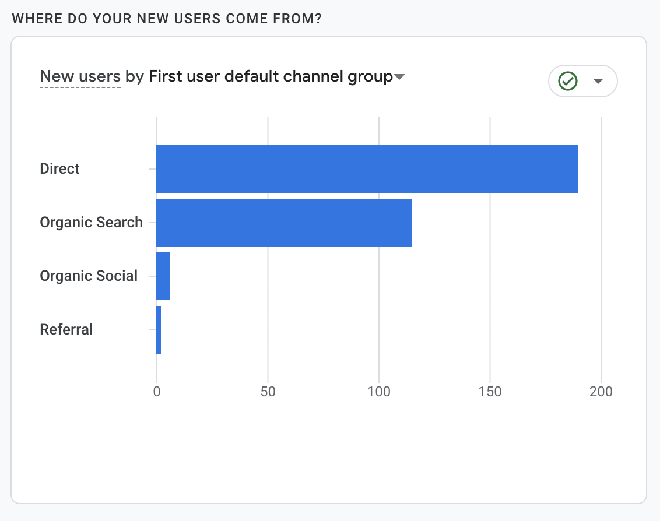Expand the caret beside the green checkmark
Viewport: 660px width, 521px height.
pos(598,81)
